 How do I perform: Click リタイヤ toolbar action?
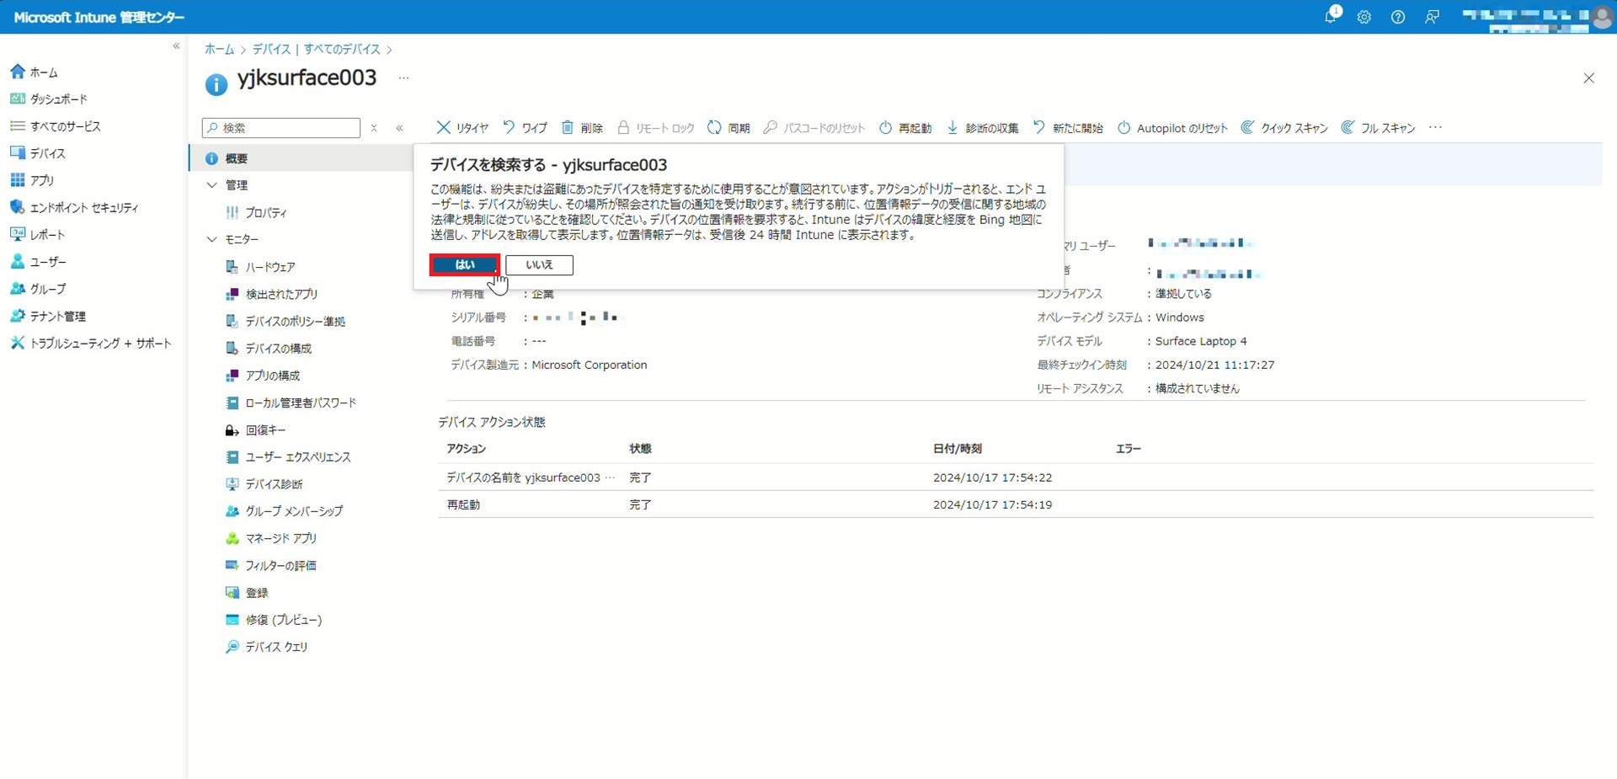(x=462, y=128)
